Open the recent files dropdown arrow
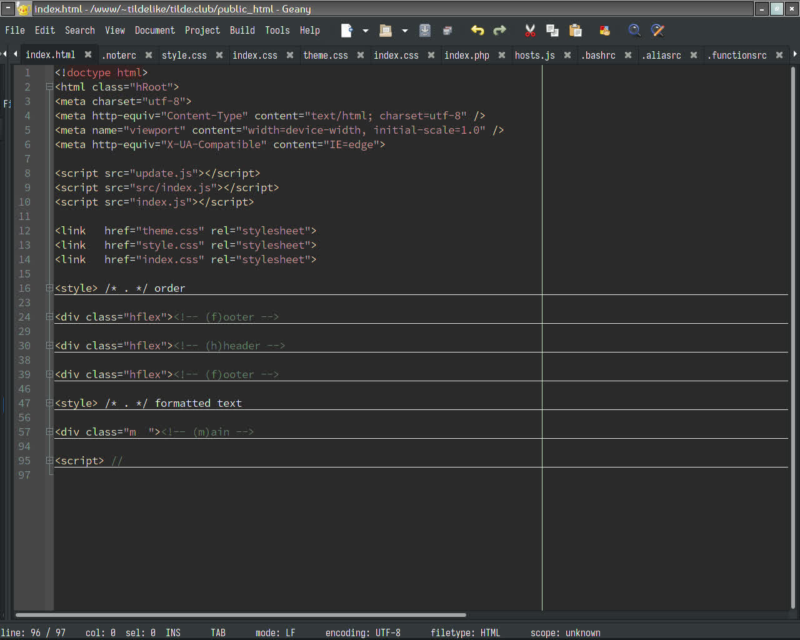Image resolution: width=800 pixels, height=640 pixels. (405, 31)
